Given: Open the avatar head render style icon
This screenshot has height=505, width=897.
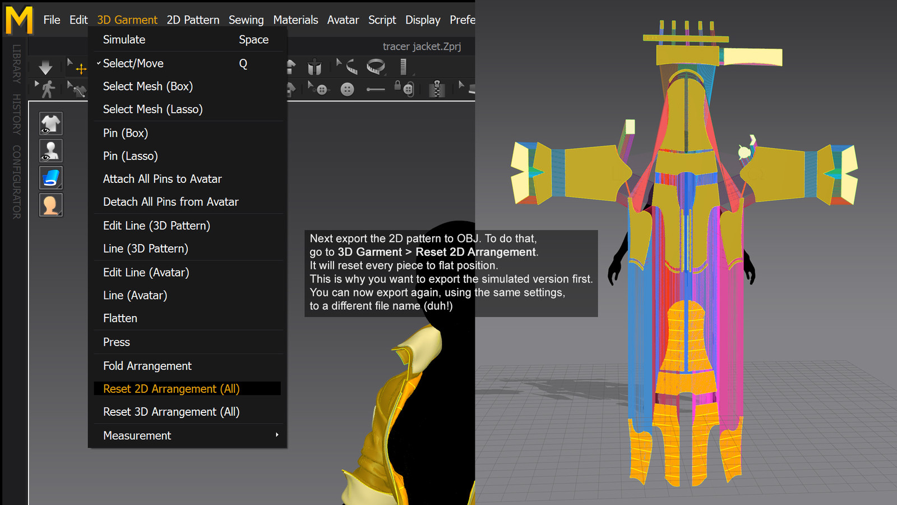Looking at the screenshot, I should [x=50, y=205].
